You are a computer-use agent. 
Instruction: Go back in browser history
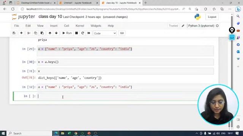pyautogui.click(x=5, y=9)
